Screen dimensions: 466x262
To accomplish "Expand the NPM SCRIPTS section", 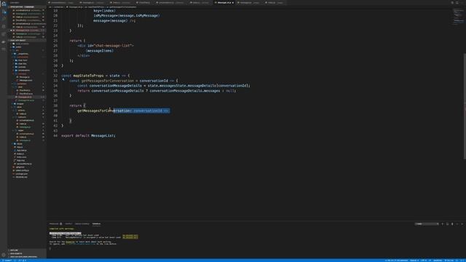I will click(27, 257).
